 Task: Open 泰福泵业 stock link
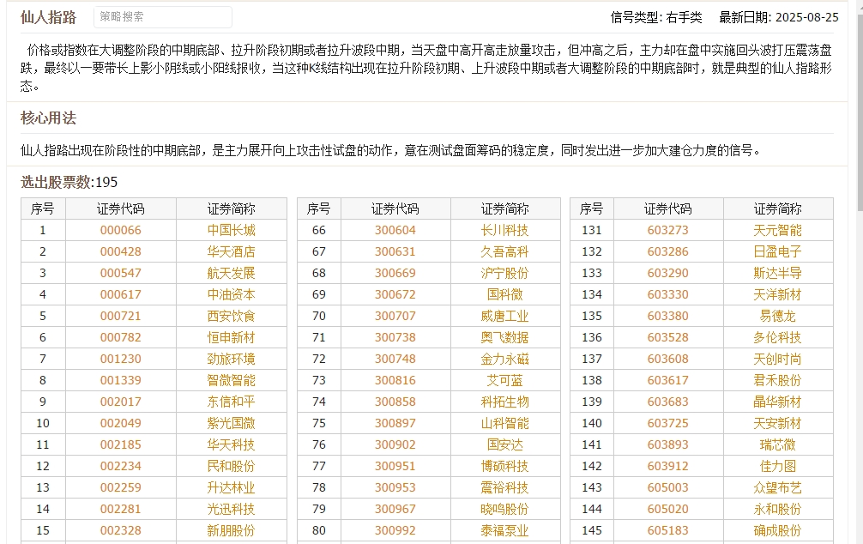coord(504,531)
